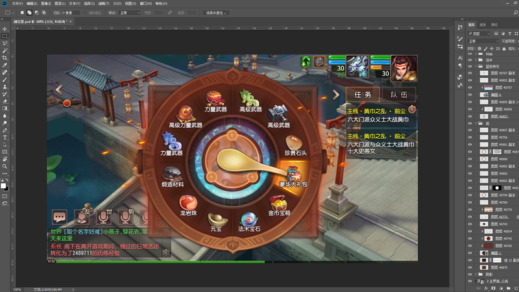Filter layers by type layers icon
The width and height of the screenshot is (519, 292).
tap(510, 34)
